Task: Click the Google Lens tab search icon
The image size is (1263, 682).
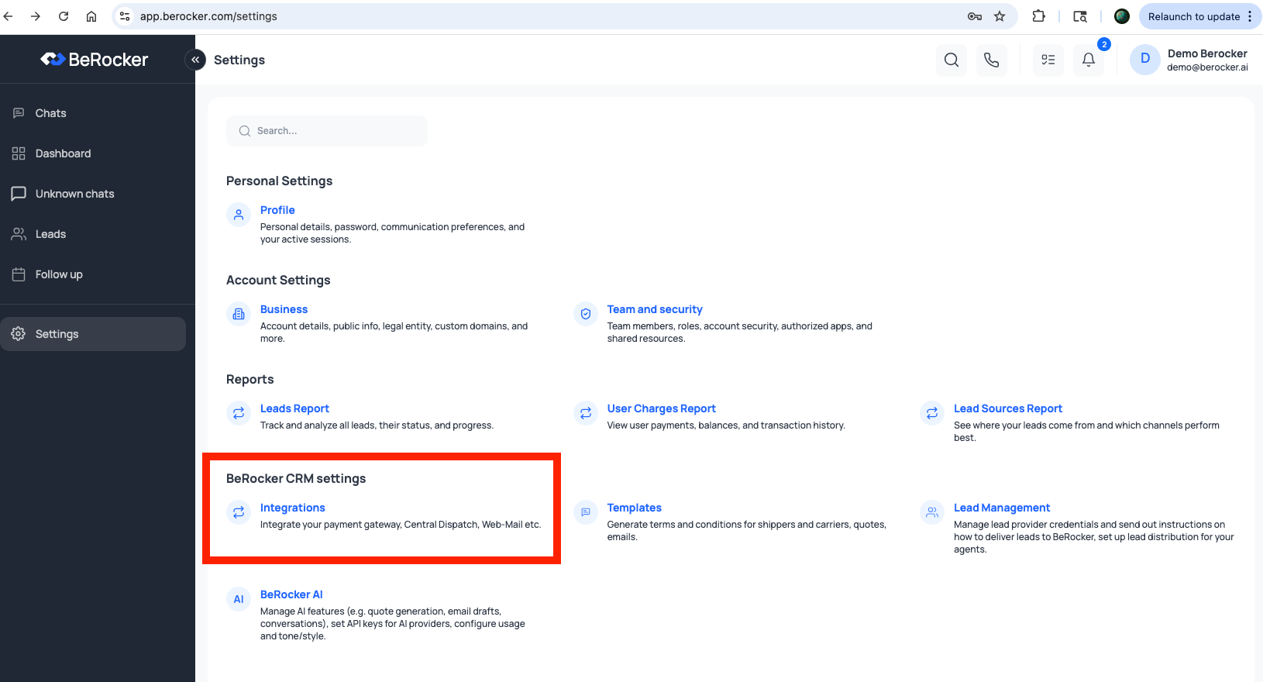Action: click(x=1079, y=16)
